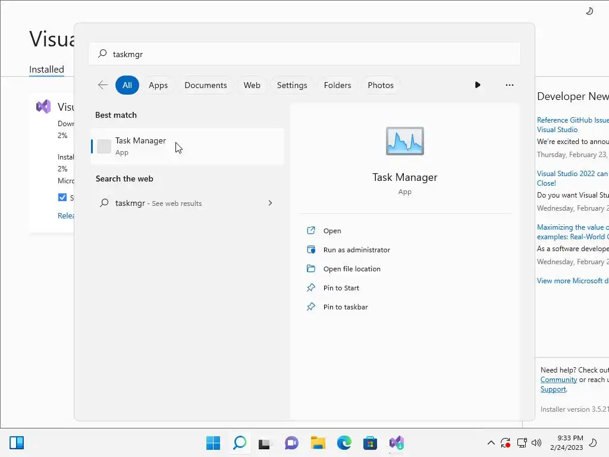This screenshot has width=609, height=457.
Task: Open the Installed tab in Visual Studio Installer
Action: [46, 69]
